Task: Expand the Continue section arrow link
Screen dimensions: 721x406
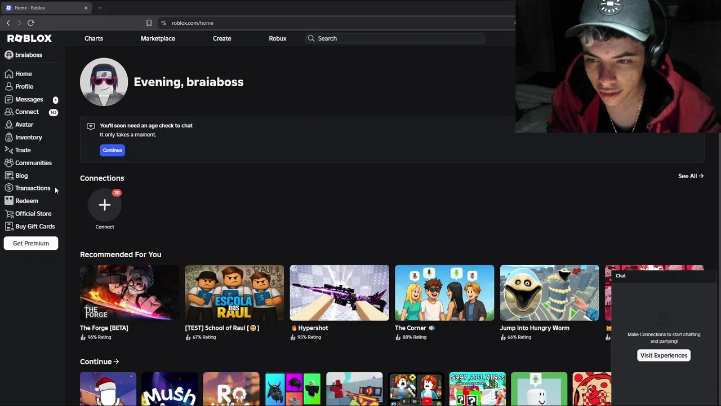Action: pos(100,362)
